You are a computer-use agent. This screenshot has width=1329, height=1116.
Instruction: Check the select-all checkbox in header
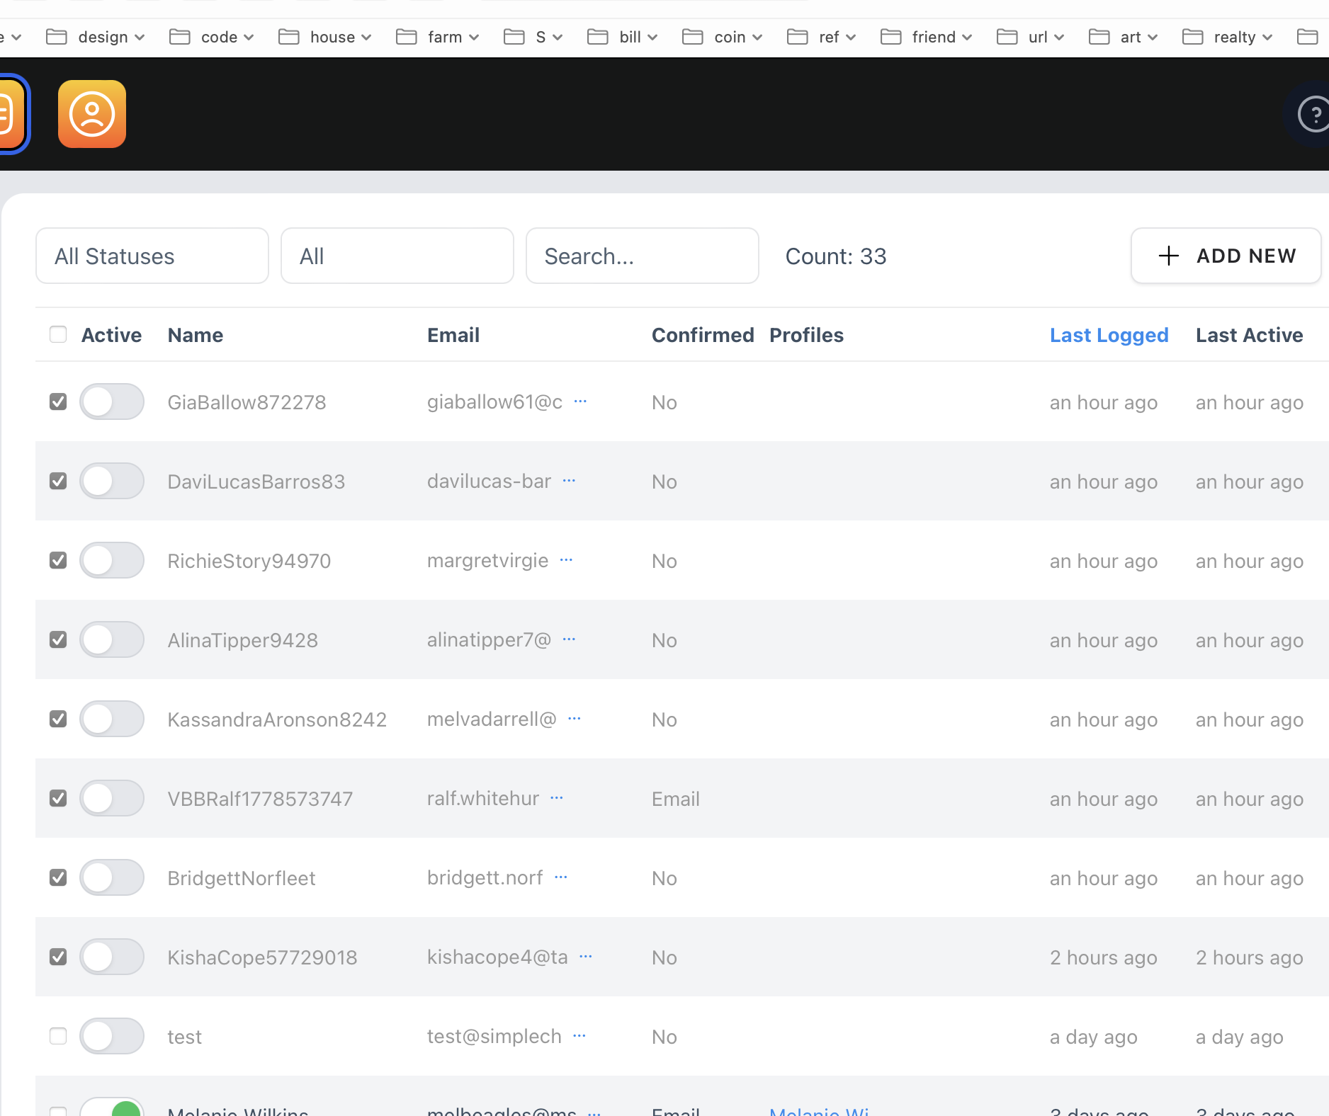[58, 334]
